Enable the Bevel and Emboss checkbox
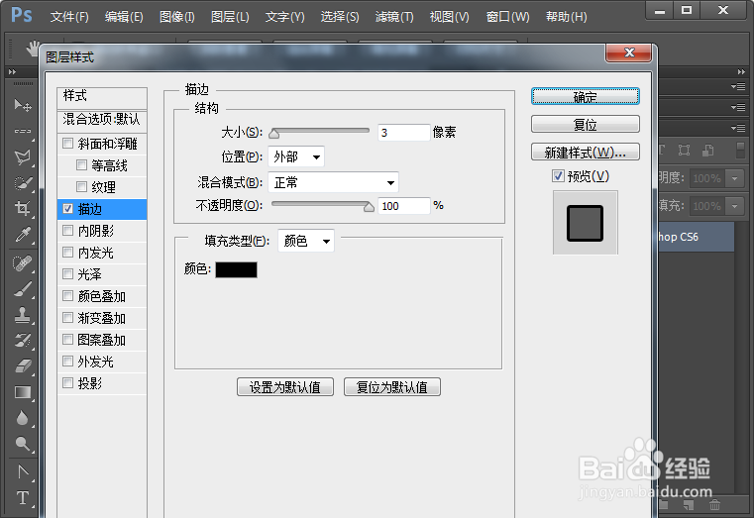This screenshot has width=754, height=518. click(67, 144)
